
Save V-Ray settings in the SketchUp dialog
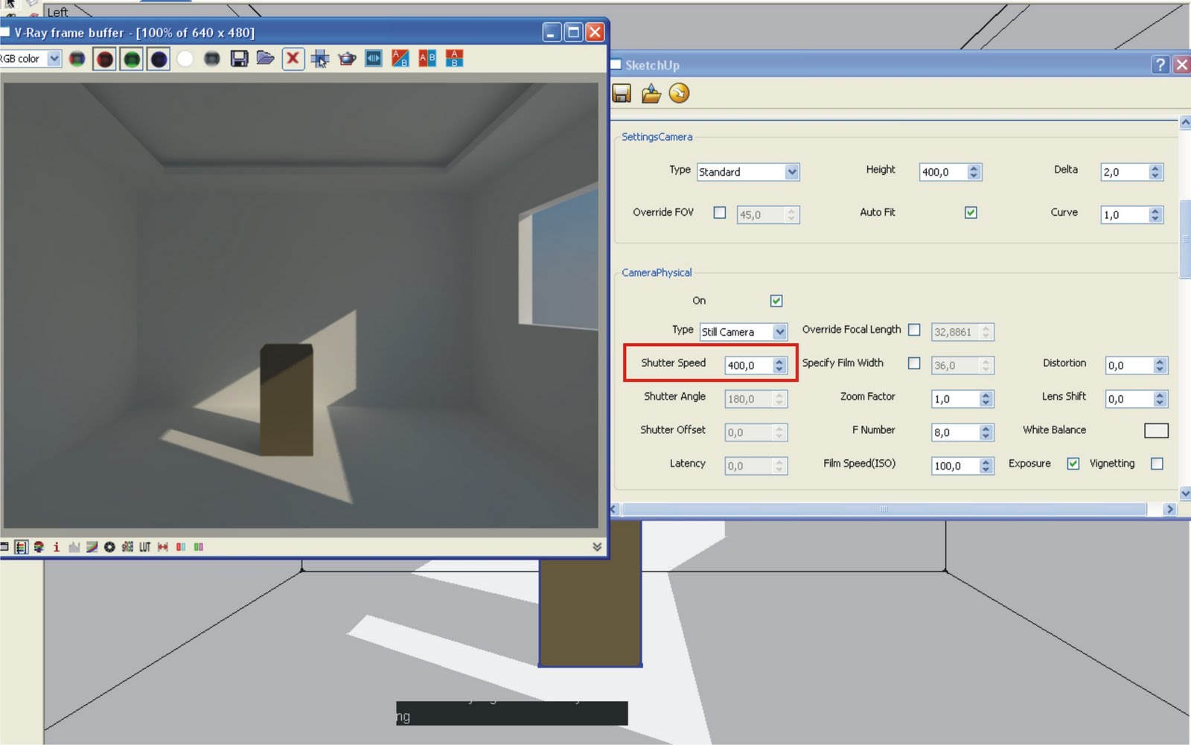point(620,92)
